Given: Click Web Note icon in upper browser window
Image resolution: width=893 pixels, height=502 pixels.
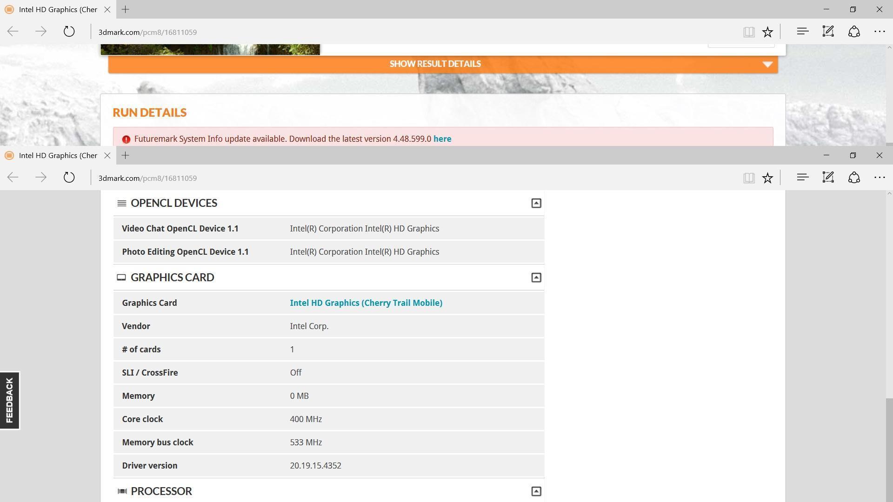Looking at the screenshot, I should [x=828, y=32].
